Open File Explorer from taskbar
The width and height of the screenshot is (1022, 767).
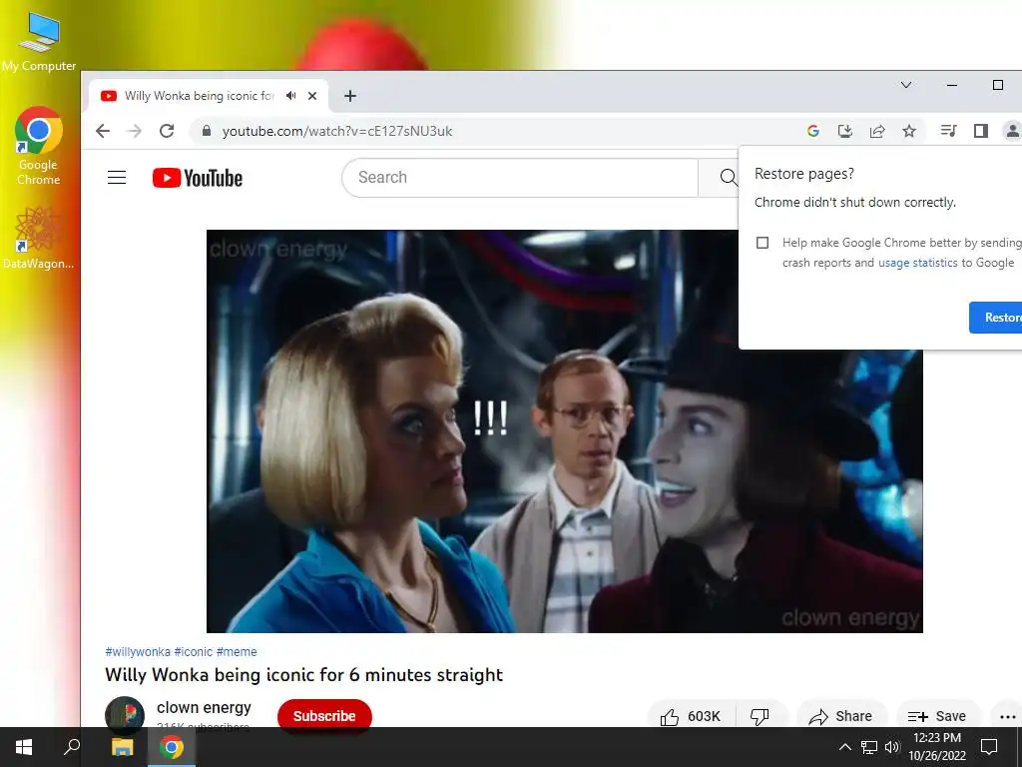[122, 747]
